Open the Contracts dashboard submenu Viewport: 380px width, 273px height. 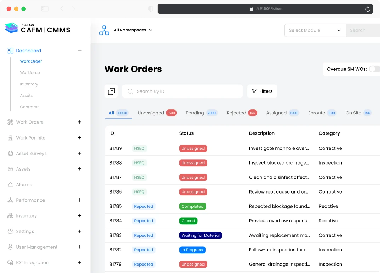[x=30, y=107]
